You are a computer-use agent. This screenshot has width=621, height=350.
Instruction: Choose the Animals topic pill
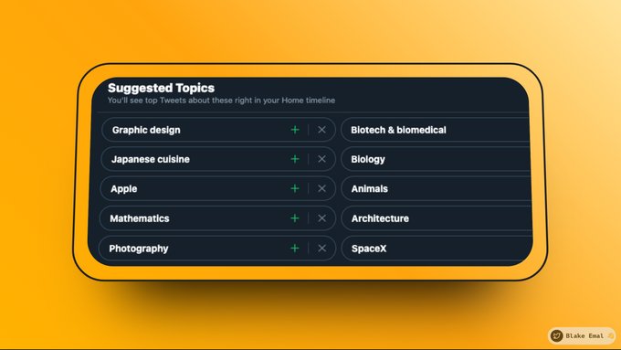click(436, 188)
